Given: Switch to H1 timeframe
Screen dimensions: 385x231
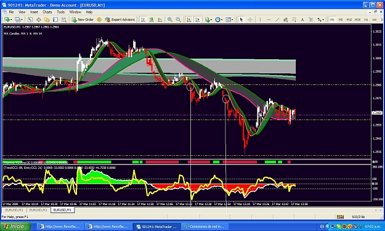Looking at the screenshot, I should pos(366,20).
